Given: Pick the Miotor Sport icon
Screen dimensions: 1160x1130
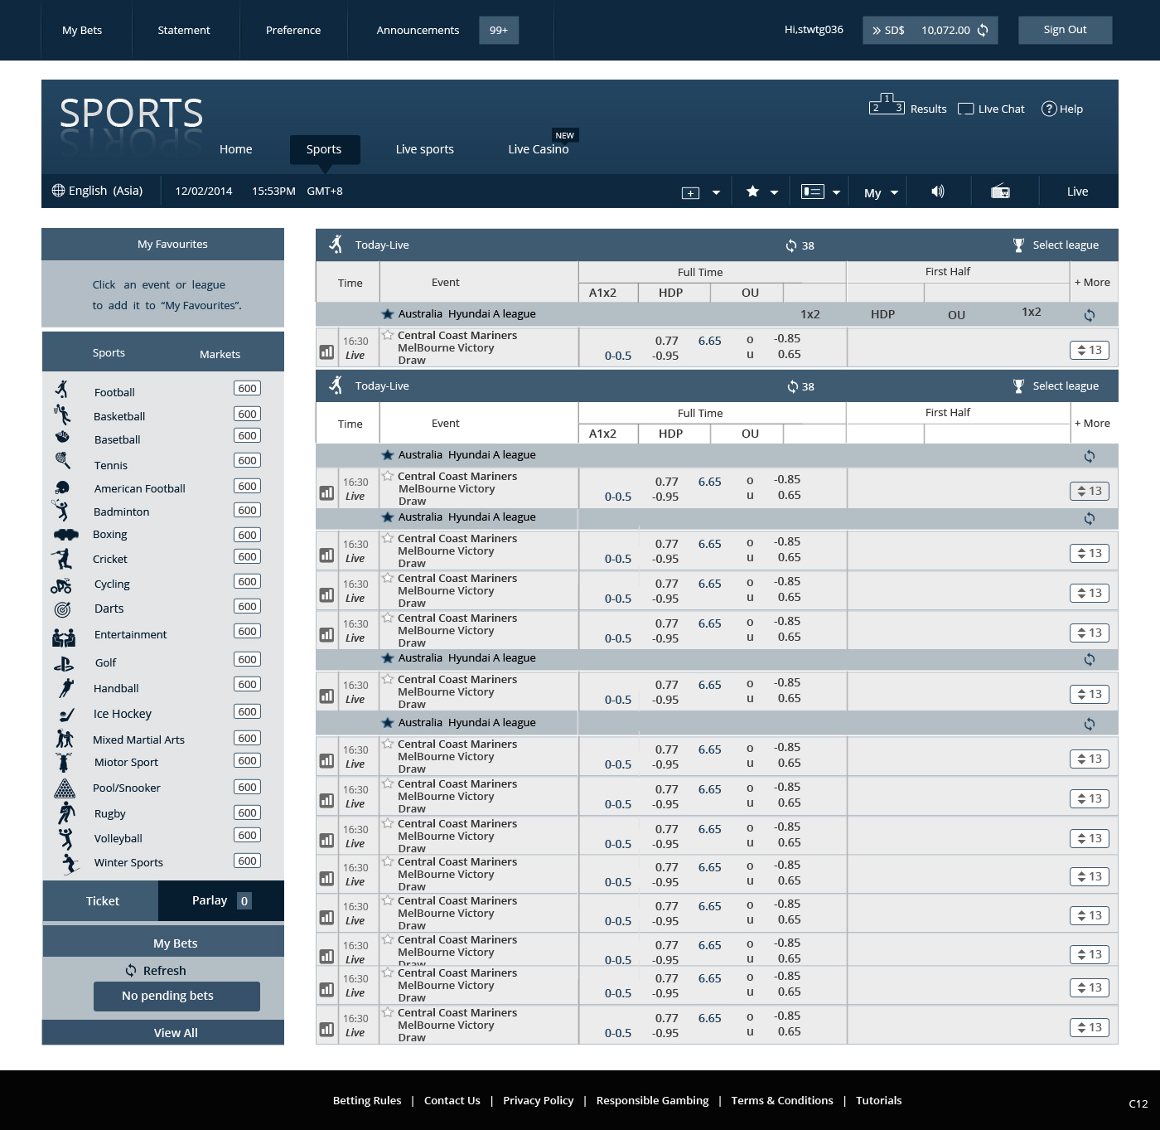Looking at the screenshot, I should click(x=64, y=762).
